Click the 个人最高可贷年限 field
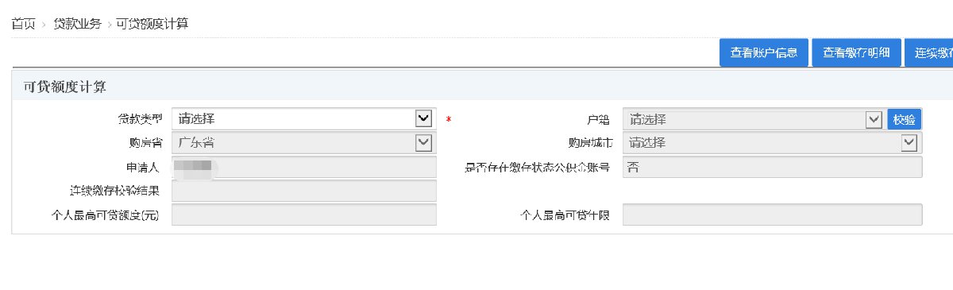 point(772,215)
